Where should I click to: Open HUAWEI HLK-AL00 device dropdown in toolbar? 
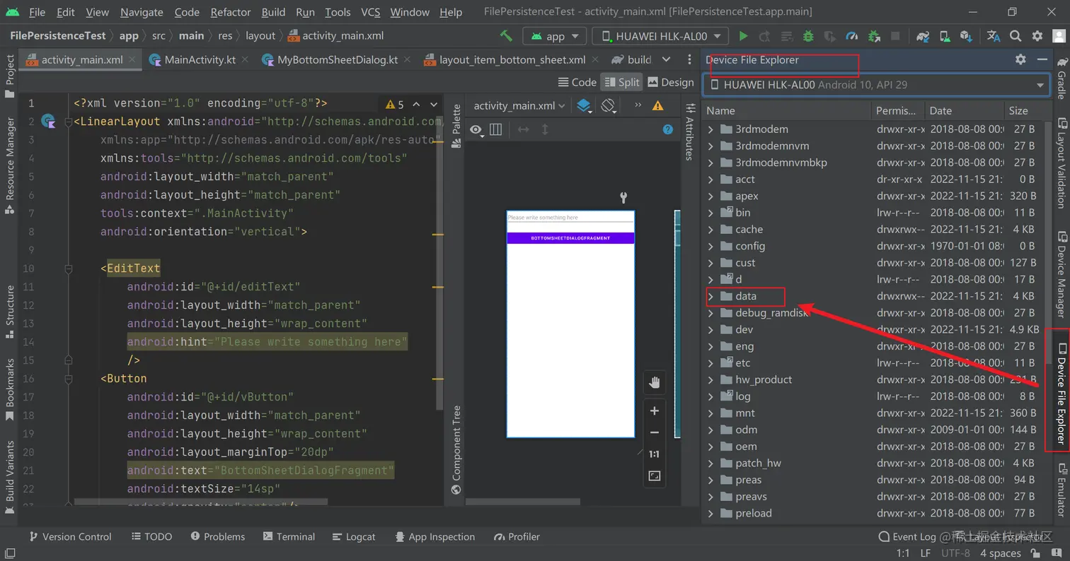[x=660, y=36]
